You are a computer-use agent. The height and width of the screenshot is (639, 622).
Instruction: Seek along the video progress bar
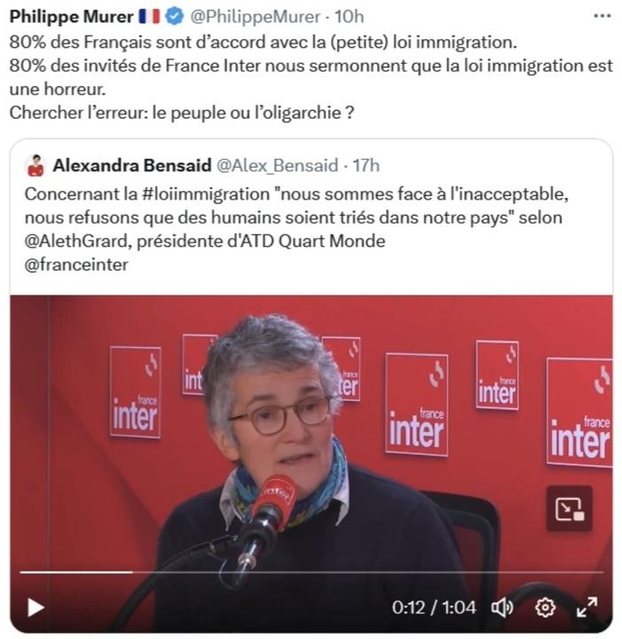point(311,572)
